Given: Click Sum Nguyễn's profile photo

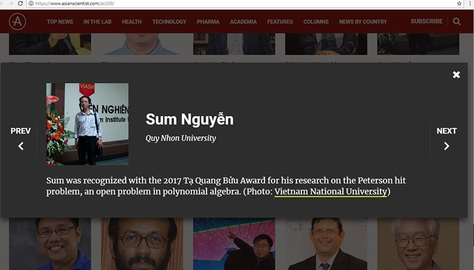Looking at the screenshot, I should point(87,124).
